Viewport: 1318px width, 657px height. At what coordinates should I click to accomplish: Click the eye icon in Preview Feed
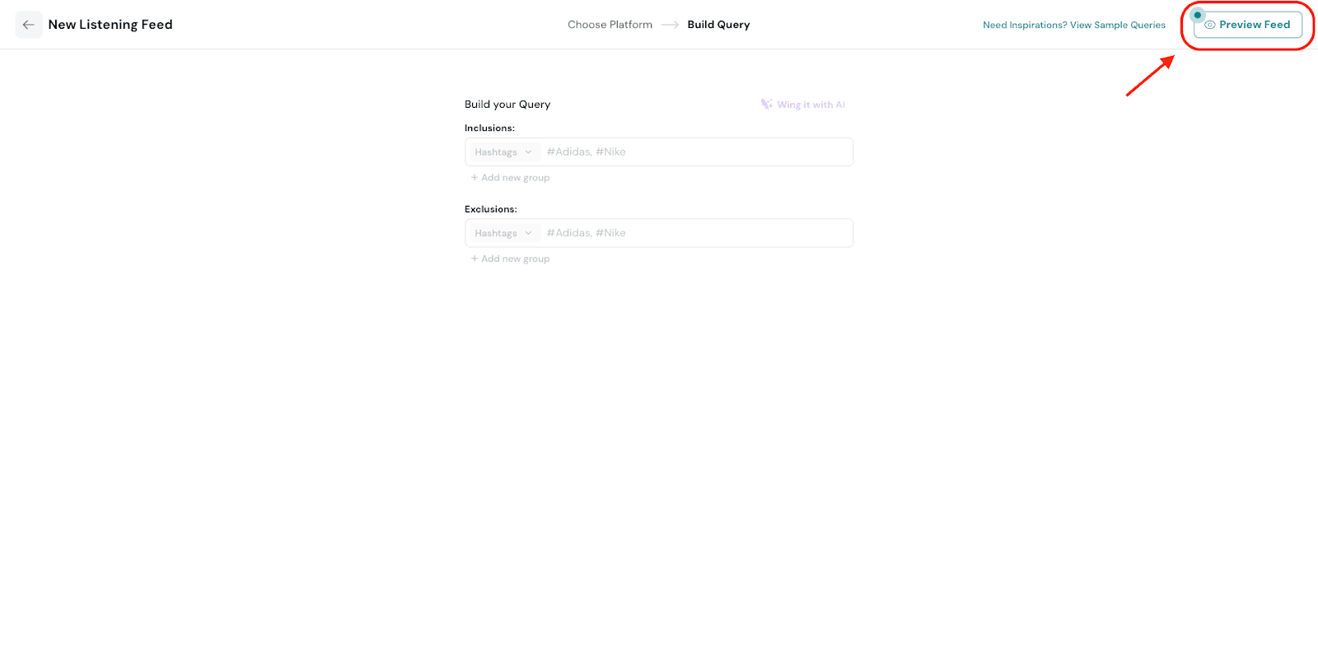click(1209, 25)
